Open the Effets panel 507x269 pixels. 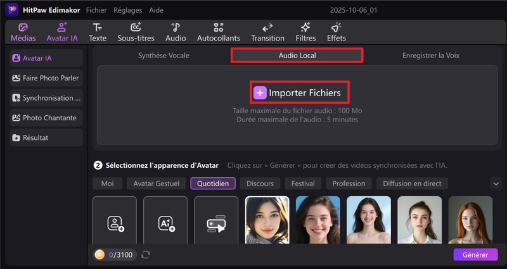[337, 32]
